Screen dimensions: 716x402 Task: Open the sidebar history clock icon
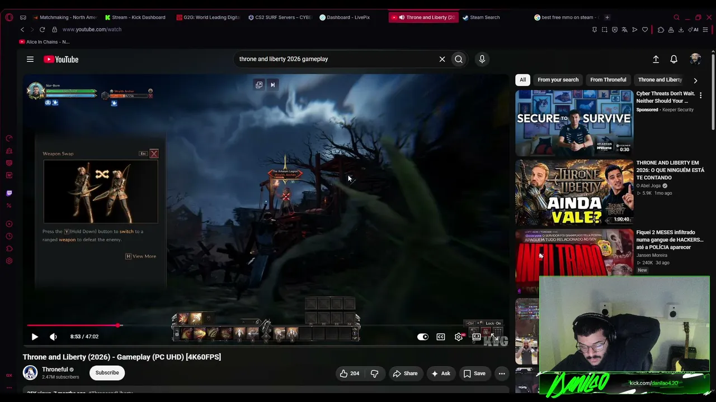tap(9, 236)
